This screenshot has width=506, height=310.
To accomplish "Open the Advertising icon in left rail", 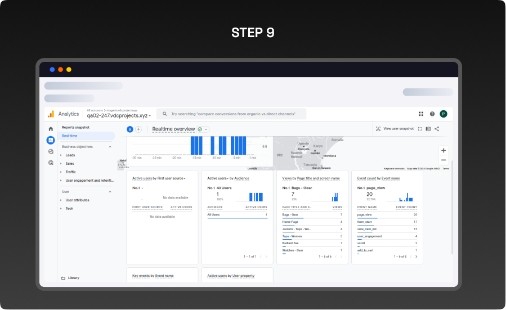I will pyautogui.click(x=51, y=163).
